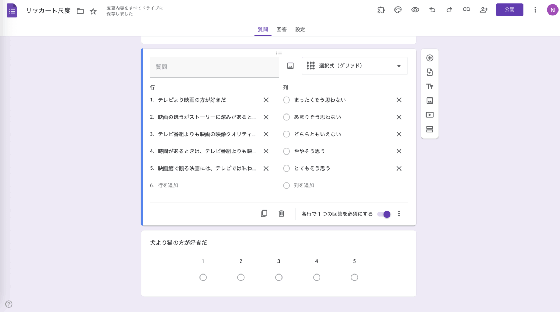Open the 設定 tab

[300, 29]
